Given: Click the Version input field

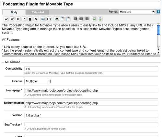Looking at the screenshot, I should pyautogui.click(x=91, y=115).
